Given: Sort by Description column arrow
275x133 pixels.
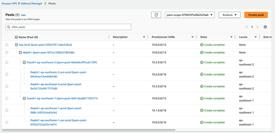Looking at the screenshot, I should tap(144, 37).
